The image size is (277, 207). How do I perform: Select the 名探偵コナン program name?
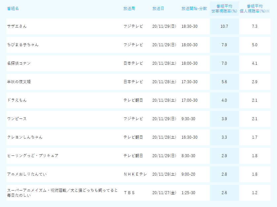[19, 63]
